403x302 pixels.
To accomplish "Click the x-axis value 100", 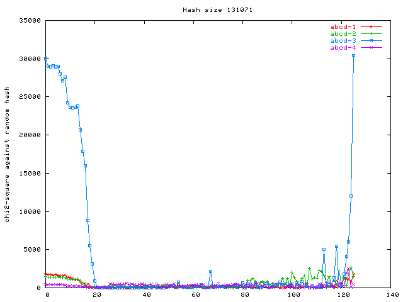I will pyautogui.click(x=294, y=295).
